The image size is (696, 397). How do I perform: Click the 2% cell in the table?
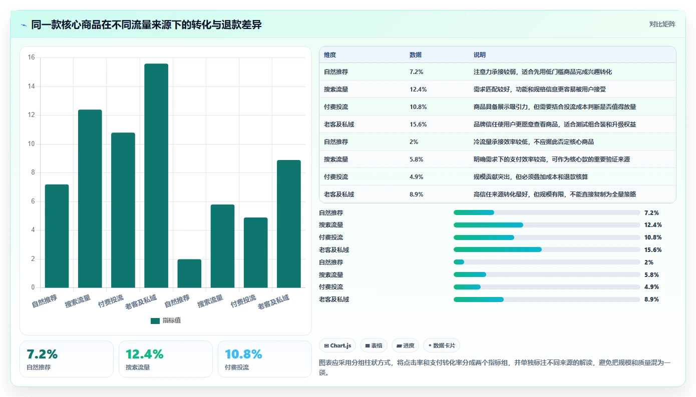tap(414, 142)
